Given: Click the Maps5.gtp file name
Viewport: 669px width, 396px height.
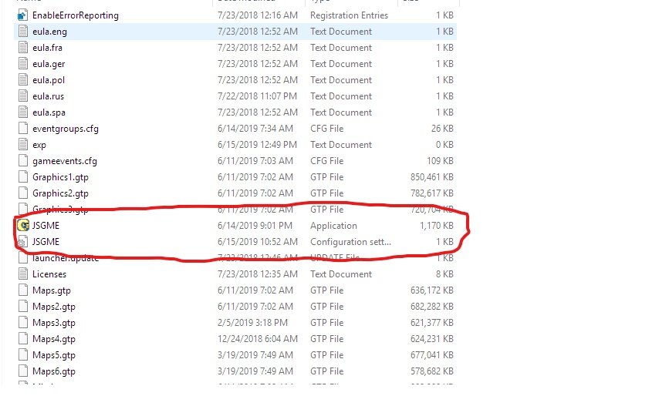Looking at the screenshot, I should click(x=54, y=355).
